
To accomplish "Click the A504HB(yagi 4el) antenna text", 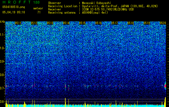I will (95, 13).
